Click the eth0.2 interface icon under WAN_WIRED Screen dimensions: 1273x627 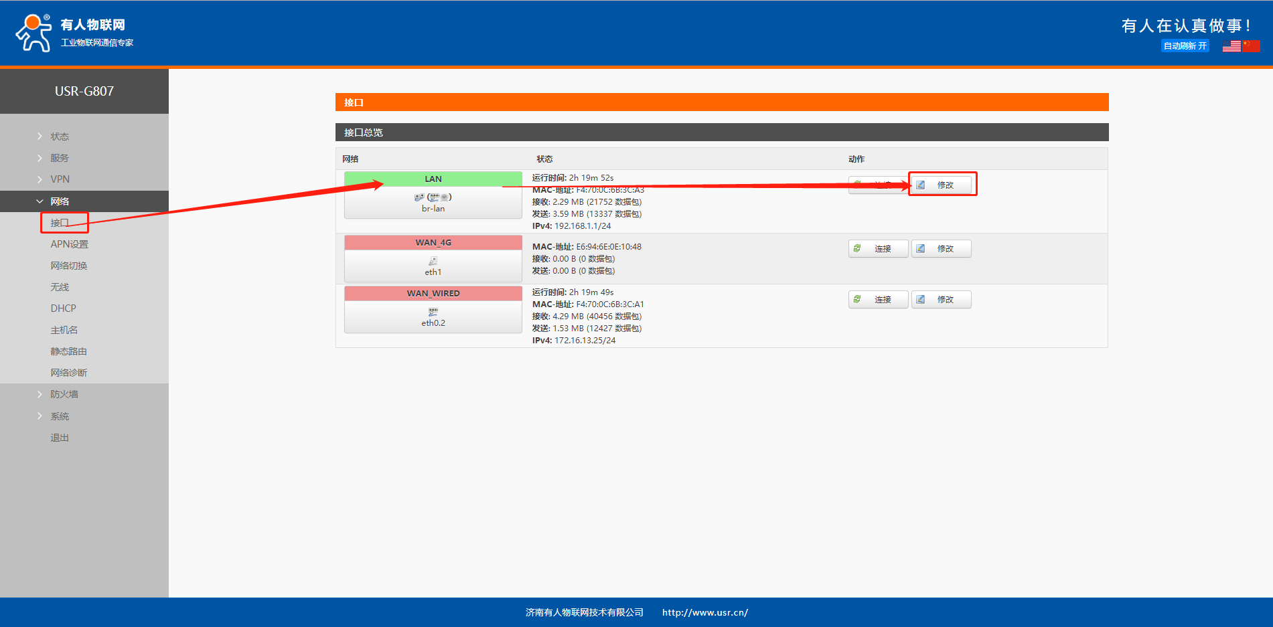[433, 312]
